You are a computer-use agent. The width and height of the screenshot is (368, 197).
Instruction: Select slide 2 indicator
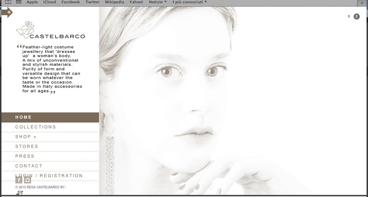[357, 17]
